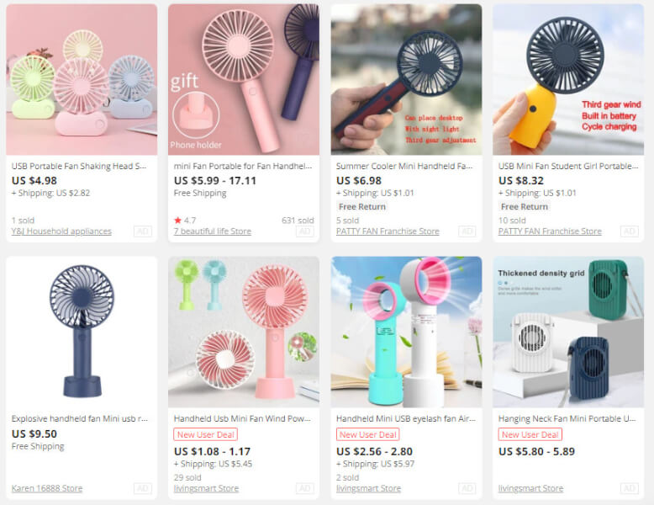Click New User Deal tag on the $1.08 fan
This screenshot has height=505, width=654.
coord(206,434)
